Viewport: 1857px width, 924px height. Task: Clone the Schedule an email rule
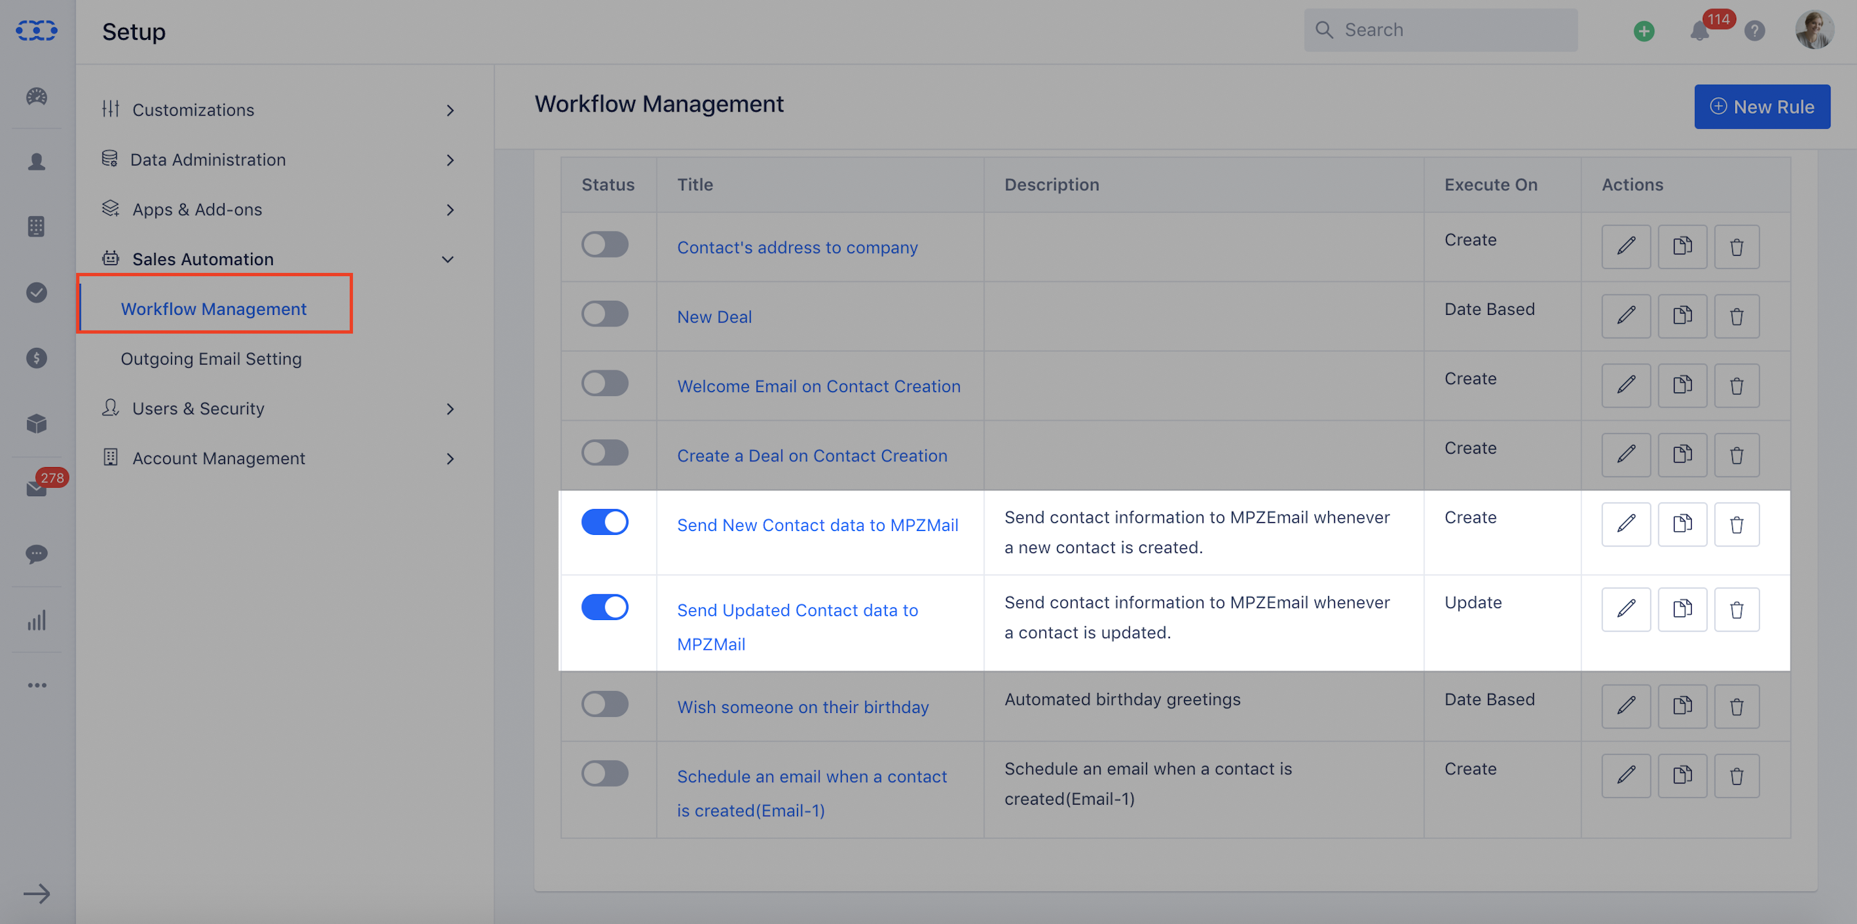pyautogui.click(x=1682, y=776)
